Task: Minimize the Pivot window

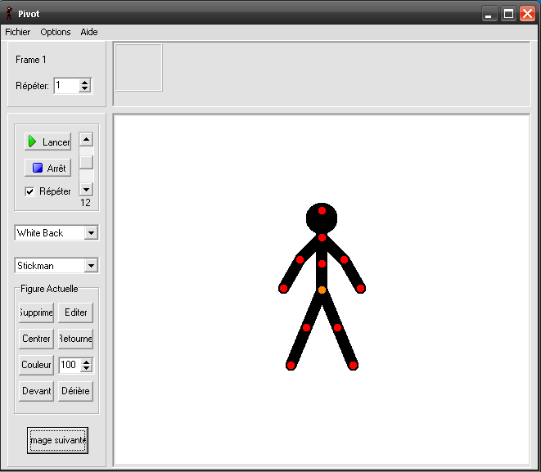Action: [x=489, y=14]
